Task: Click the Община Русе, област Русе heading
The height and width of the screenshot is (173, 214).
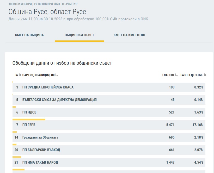Action: (47, 12)
